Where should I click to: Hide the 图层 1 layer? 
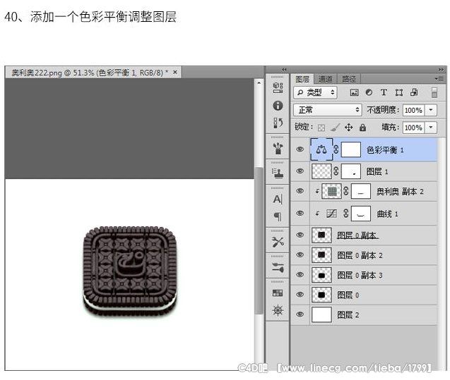(x=300, y=171)
